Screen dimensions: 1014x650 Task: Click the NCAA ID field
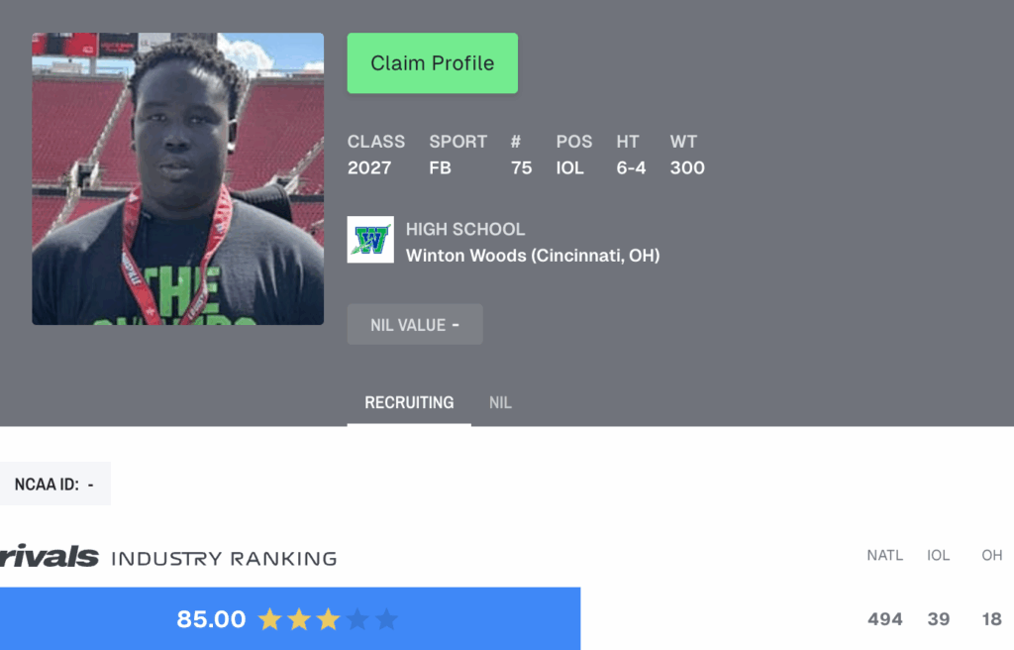(x=55, y=485)
